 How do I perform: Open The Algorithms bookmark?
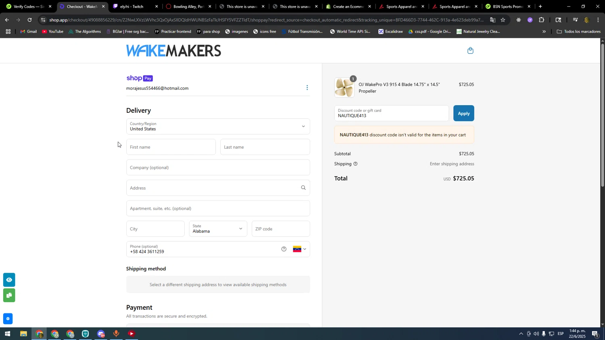tap(84, 31)
